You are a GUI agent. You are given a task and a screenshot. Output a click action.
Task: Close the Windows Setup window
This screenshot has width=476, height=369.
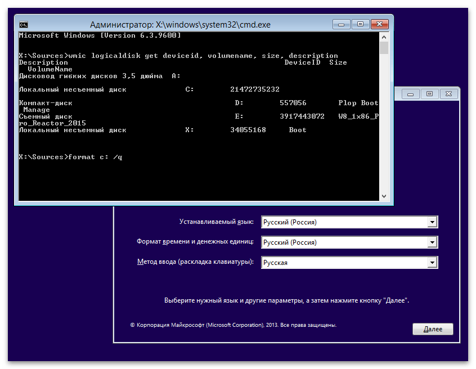[x=448, y=94]
